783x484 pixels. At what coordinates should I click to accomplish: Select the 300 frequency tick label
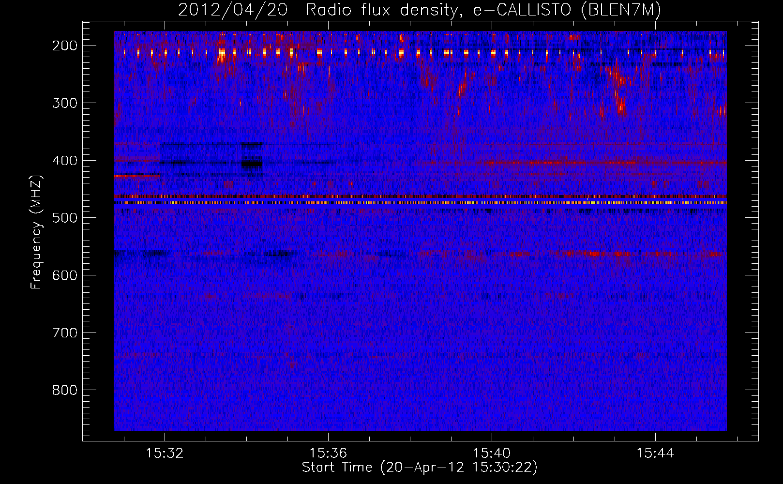click(x=65, y=103)
